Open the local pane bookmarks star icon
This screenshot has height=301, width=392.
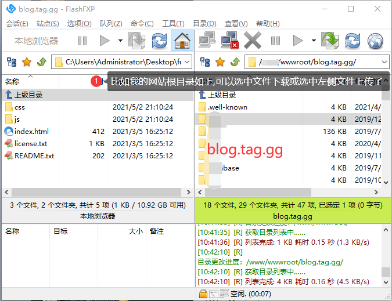(27, 62)
